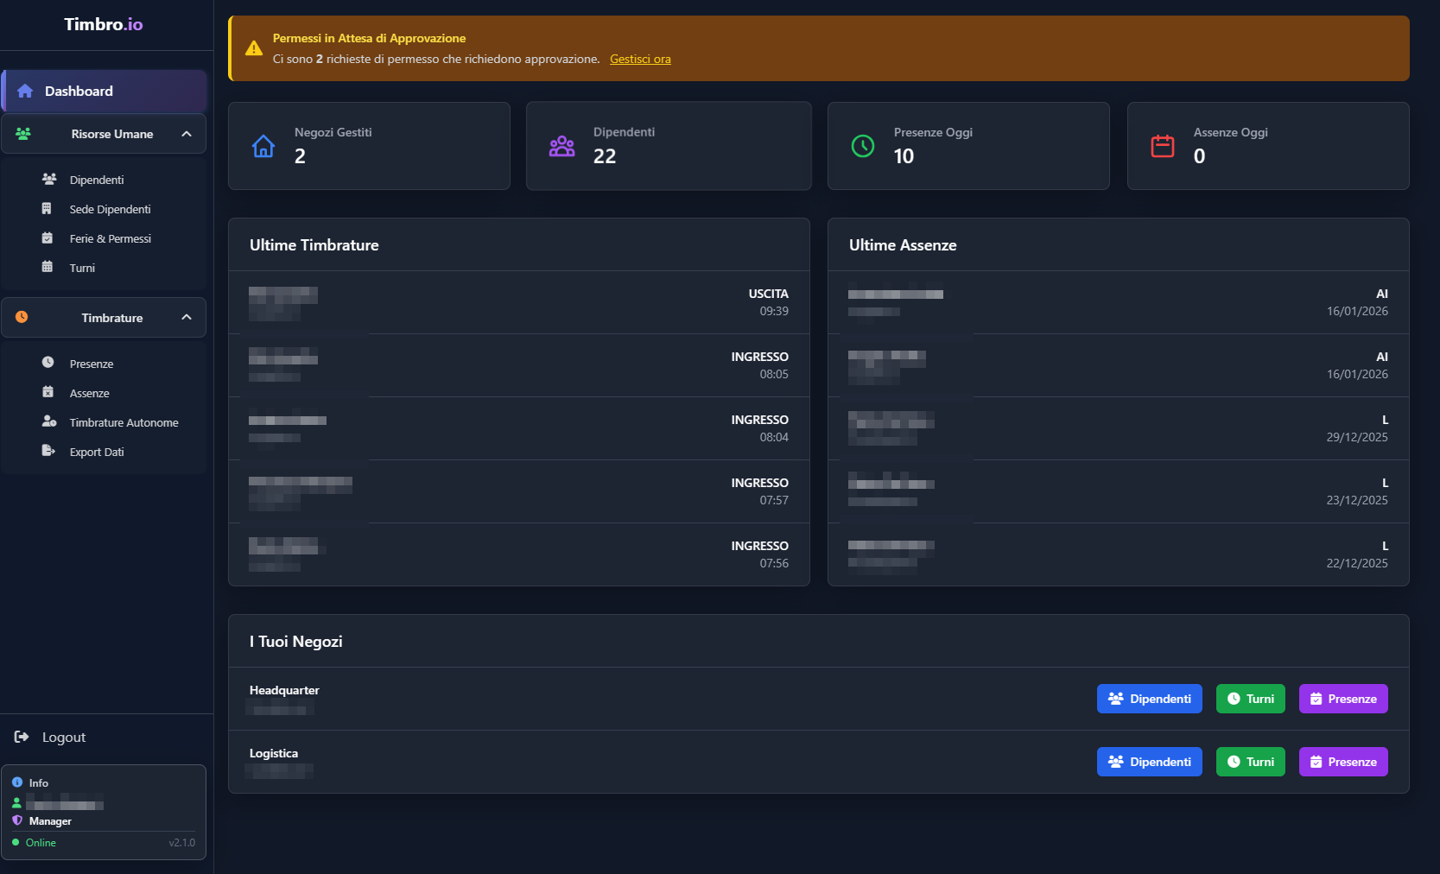This screenshot has height=874, width=1440.
Task: Select Turni in the sidebar menu
Action: tap(82, 268)
